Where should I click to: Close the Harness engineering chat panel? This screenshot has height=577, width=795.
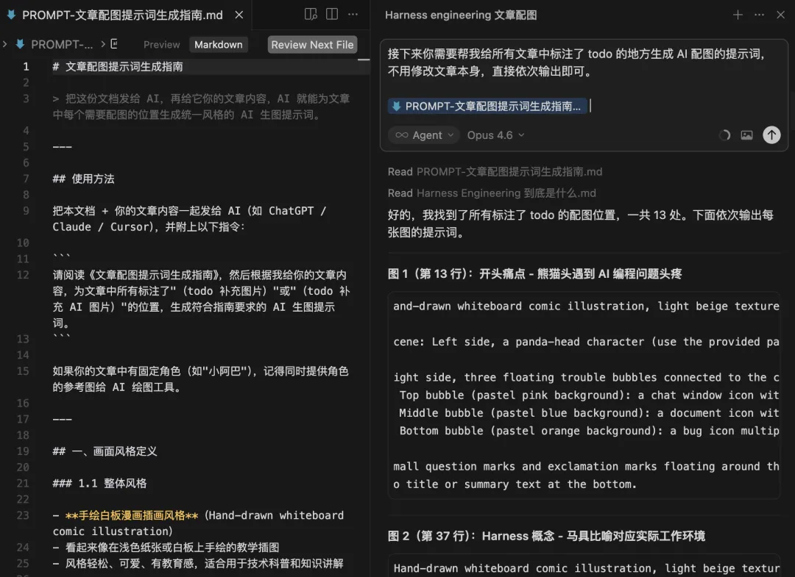(x=780, y=15)
